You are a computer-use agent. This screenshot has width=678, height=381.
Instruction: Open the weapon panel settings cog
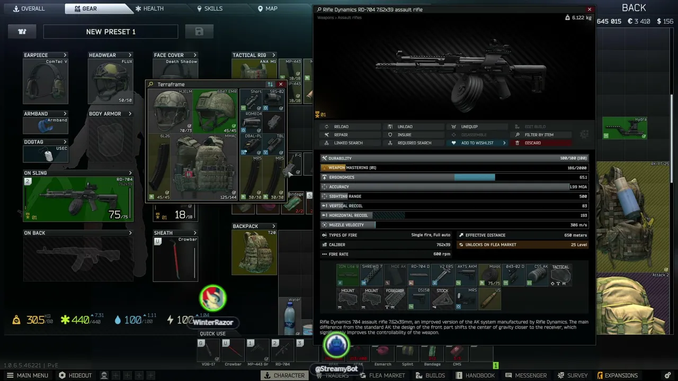coord(584,134)
